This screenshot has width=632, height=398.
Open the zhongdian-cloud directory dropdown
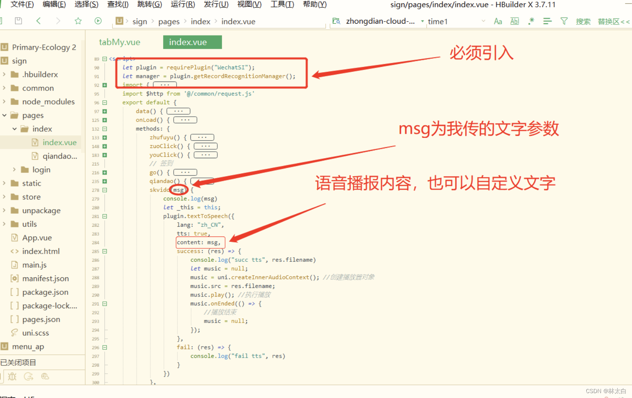(422, 21)
